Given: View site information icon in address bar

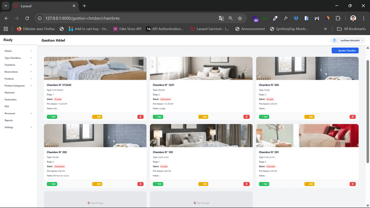Looking at the screenshot, I should 40,18.
